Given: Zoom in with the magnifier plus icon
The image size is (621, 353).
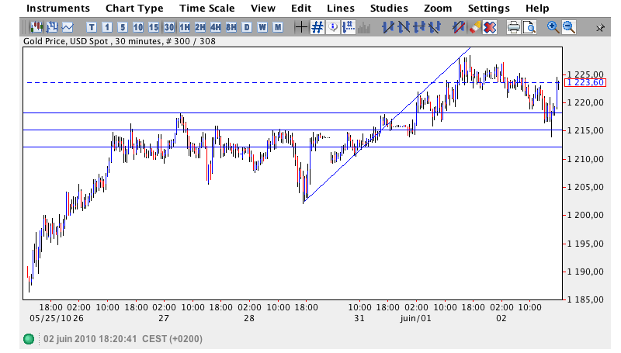Looking at the screenshot, I should tap(553, 27).
